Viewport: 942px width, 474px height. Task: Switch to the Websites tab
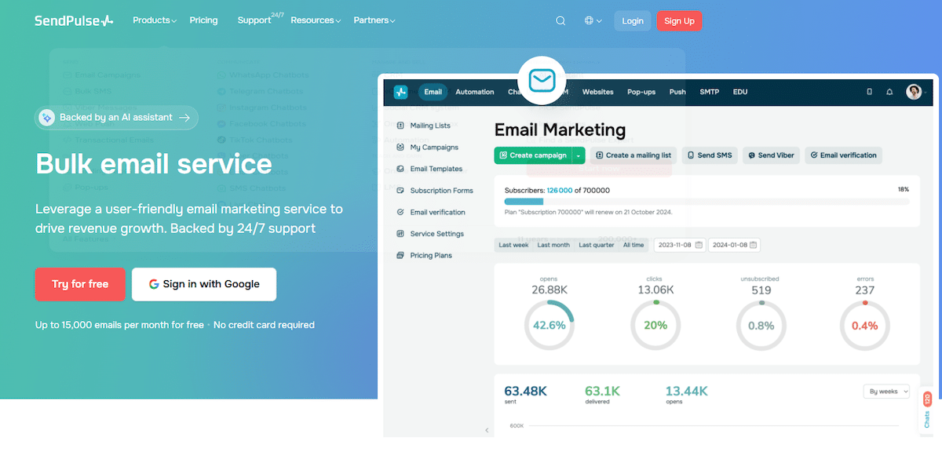coord(597,92)
